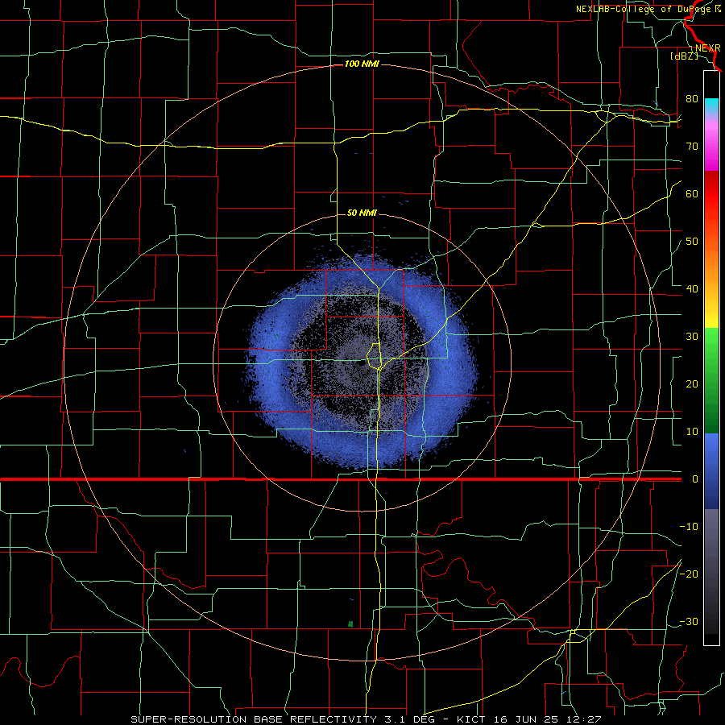Click the "100 NMI" range ring label

[x=362, y=64]
